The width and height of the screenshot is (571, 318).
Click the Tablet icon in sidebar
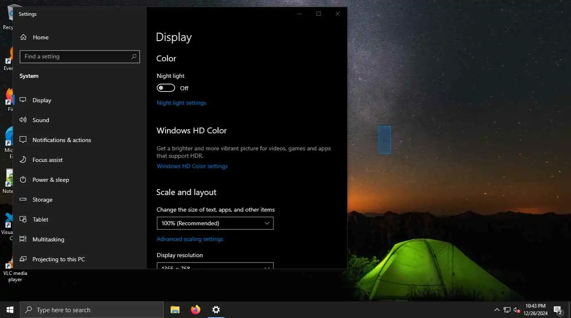pyautogui.click(x=23, y=219)
